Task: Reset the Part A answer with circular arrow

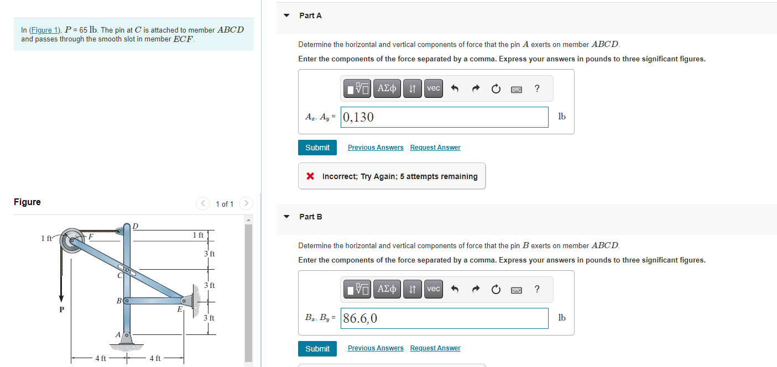Action: [496, 88]
